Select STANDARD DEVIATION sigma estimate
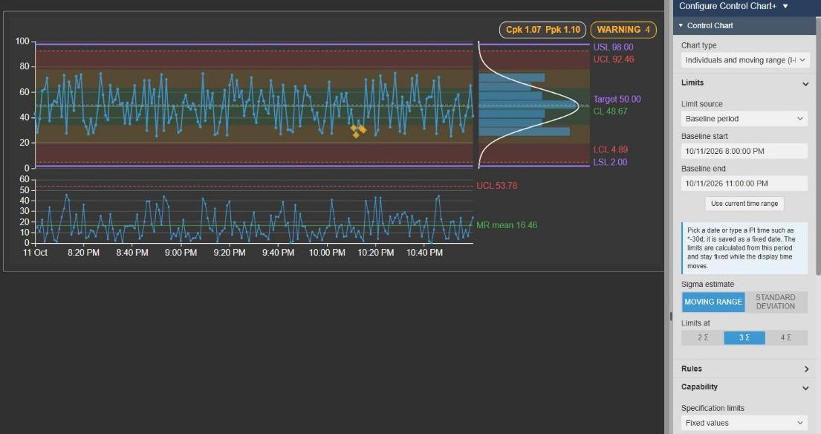The image size is (821, 434). click(x=776, y=302)
